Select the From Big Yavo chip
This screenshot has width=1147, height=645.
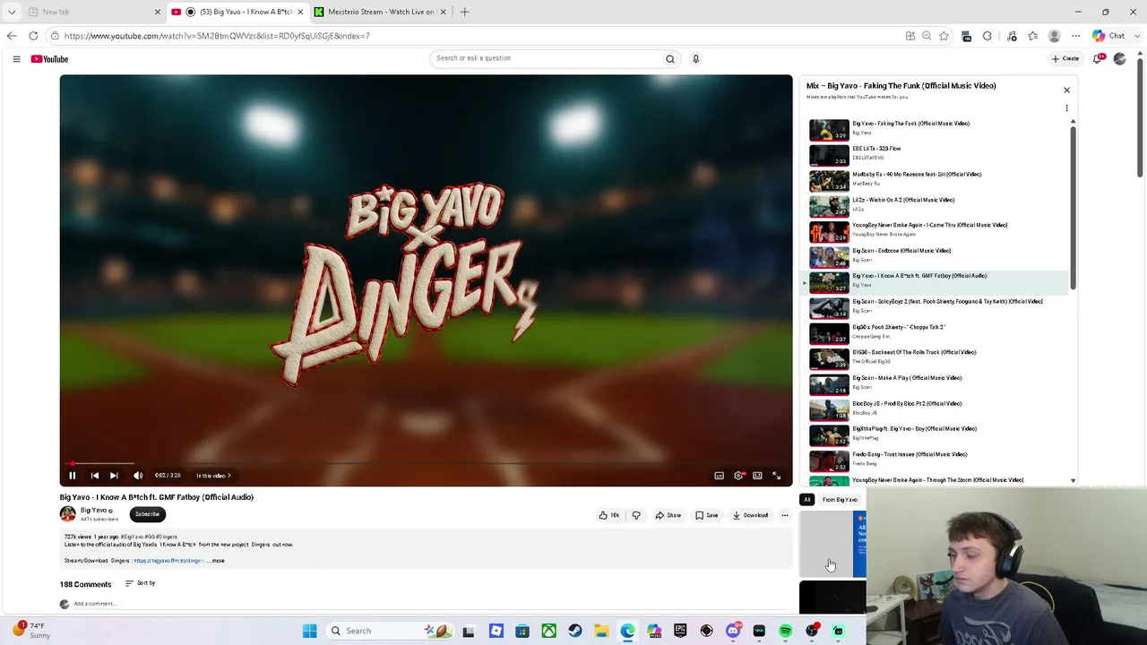pos(840,500)
